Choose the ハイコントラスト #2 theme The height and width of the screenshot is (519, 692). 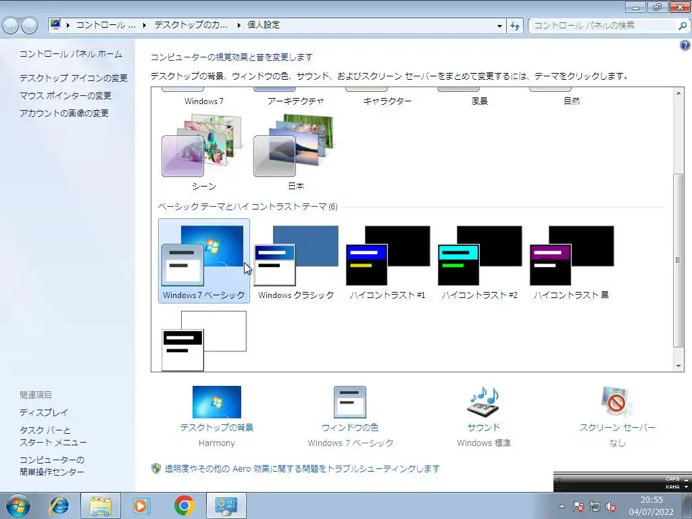479,260
